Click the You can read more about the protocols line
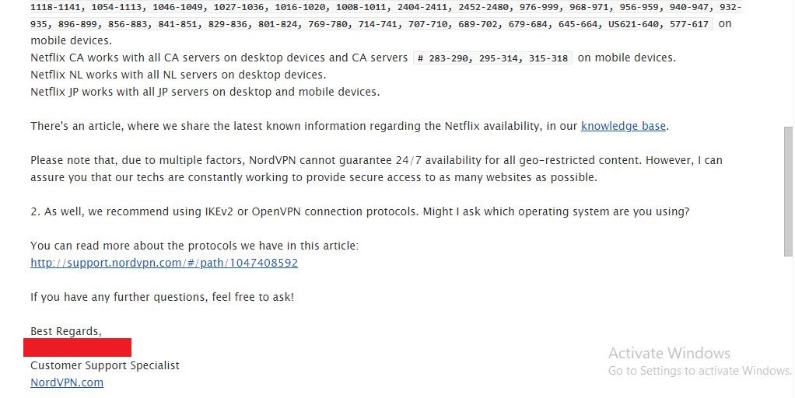This screenshot has height=398, width=795. pos(194,246)
